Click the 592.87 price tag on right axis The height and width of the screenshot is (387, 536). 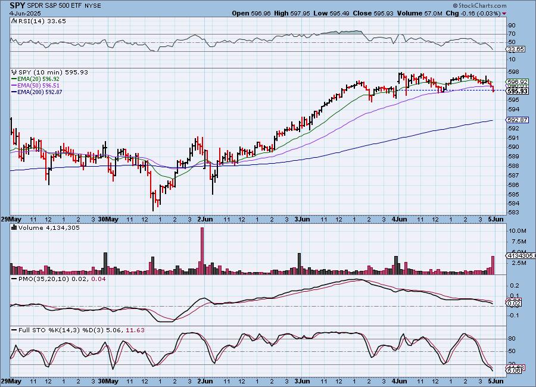tap(518, 120)
